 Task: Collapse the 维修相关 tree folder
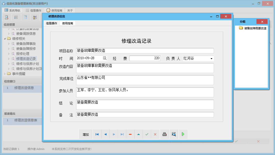[5, 39]
